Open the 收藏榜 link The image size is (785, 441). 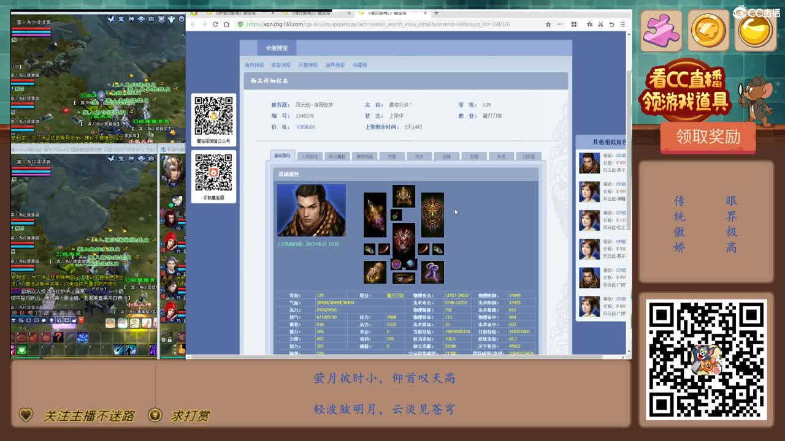click(x=359, y=65)
